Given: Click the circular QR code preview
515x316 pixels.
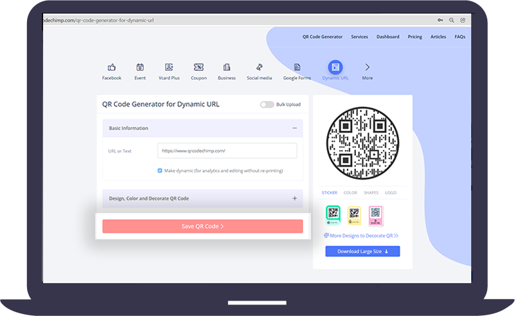Looking at the screenshot, I should click(362, 144).
